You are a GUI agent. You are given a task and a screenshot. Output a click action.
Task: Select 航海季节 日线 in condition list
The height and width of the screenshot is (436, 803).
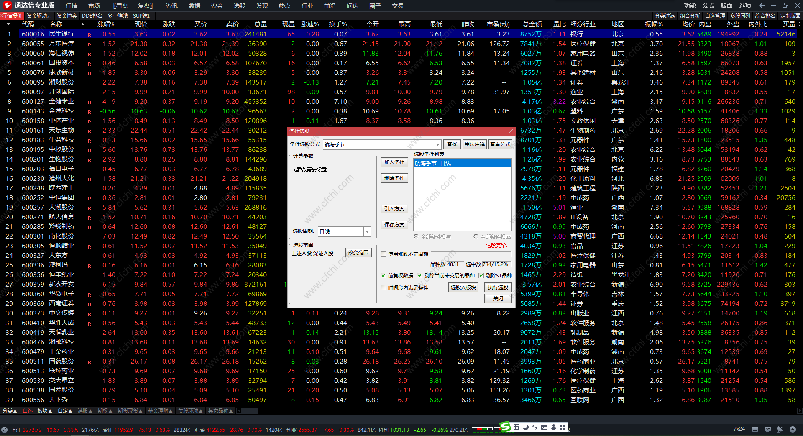(x=462, y=163)
